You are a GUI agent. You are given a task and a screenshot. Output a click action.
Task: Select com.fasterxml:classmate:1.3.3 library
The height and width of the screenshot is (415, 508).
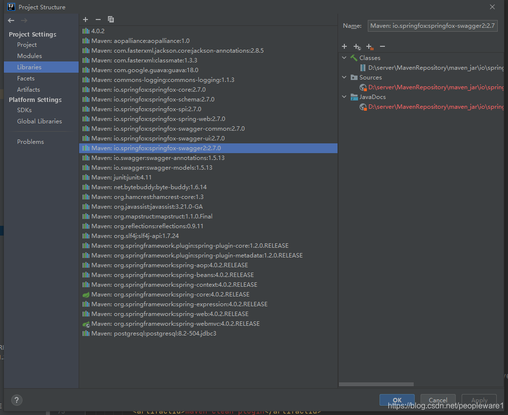208,60
